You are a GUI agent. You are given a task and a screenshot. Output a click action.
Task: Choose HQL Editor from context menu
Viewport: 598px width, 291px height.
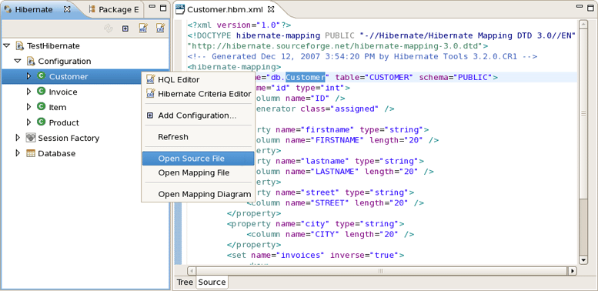pyautogui.click(x=198, y=80)
